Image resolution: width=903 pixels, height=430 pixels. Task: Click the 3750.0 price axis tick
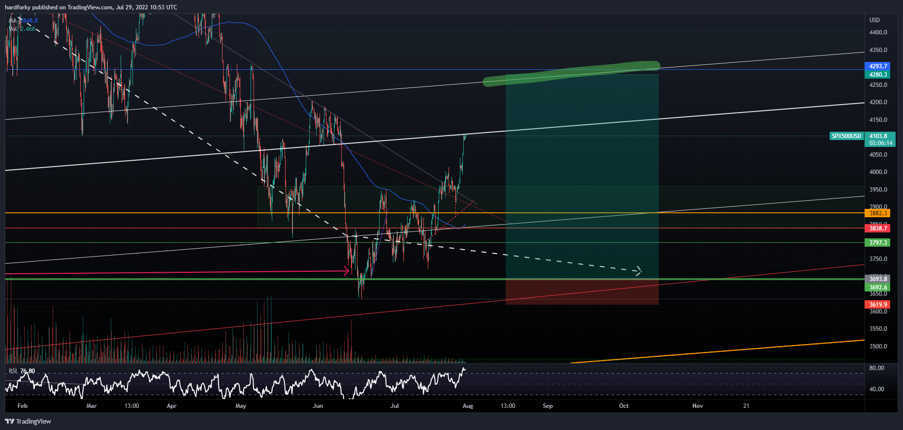878,259
